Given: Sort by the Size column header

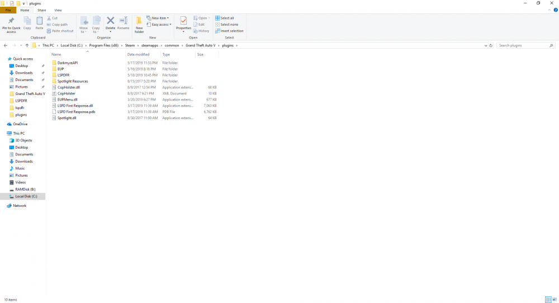Looking at the screenshot, I should click(x=207, y=55).
